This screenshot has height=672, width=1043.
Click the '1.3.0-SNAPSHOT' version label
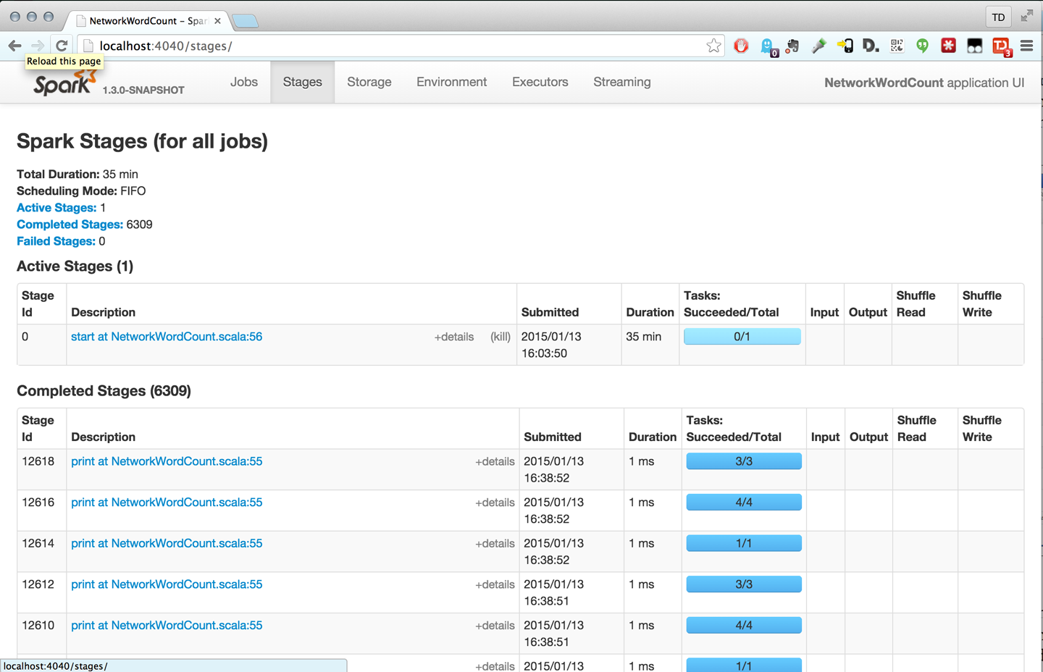click(x=143, y=91)
